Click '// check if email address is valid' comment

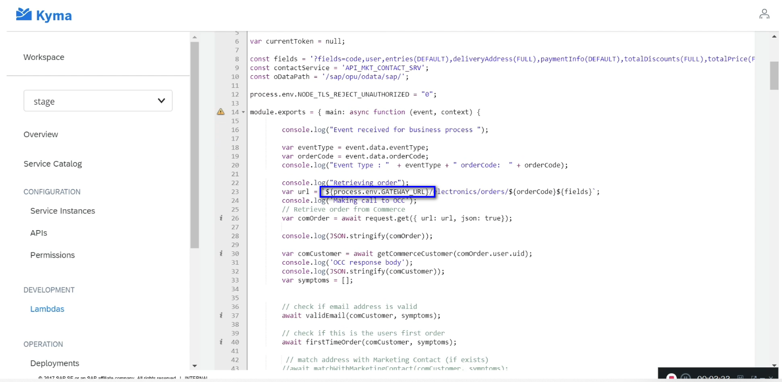click(350, 306)
